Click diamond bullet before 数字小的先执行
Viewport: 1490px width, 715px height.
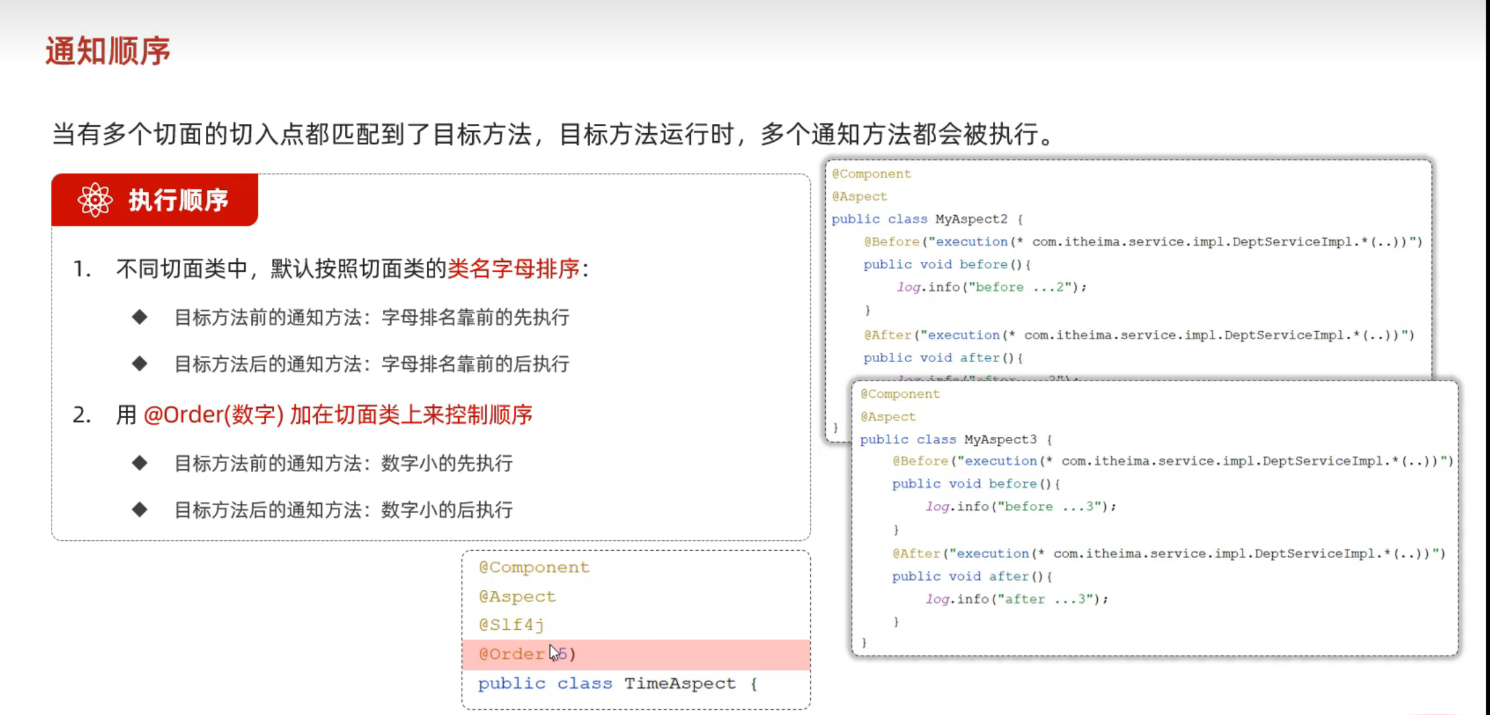tap(139, 463)
